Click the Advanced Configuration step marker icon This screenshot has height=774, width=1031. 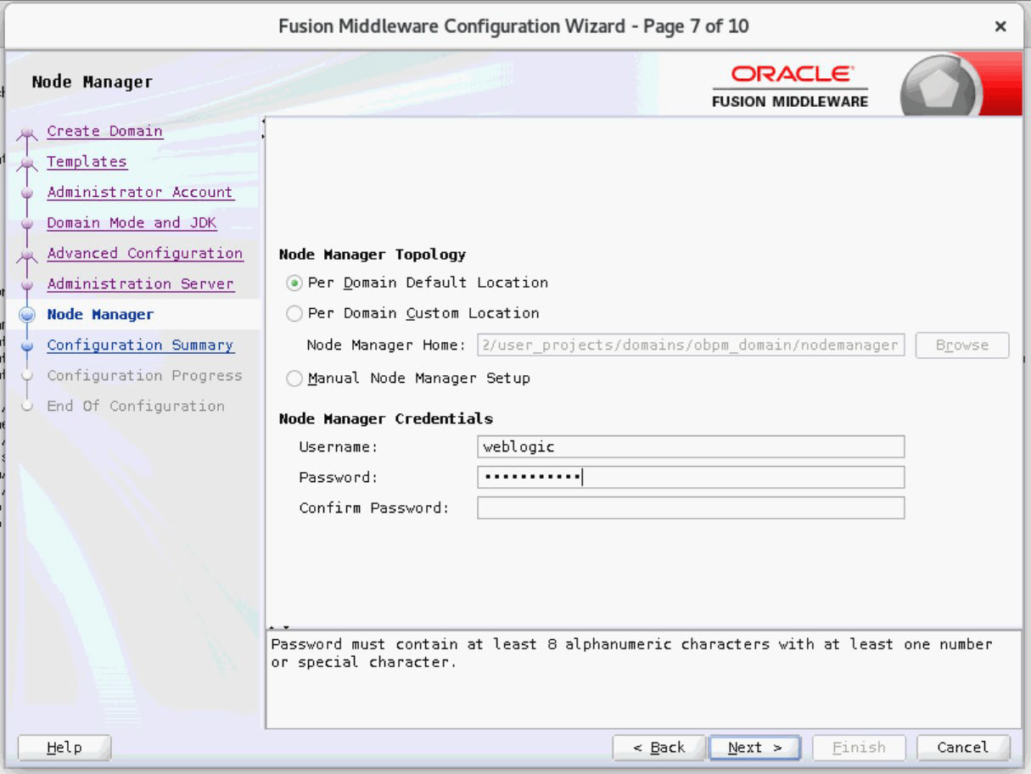tap(27, 255)
